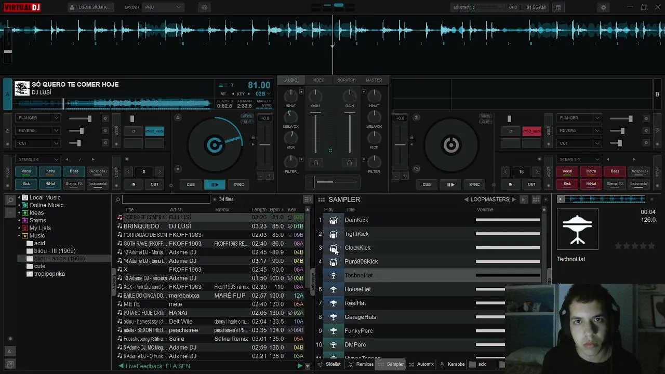Click the large TechnoHat cymbal artwork
The image size is (665, 374).
[x=578, y=229]
